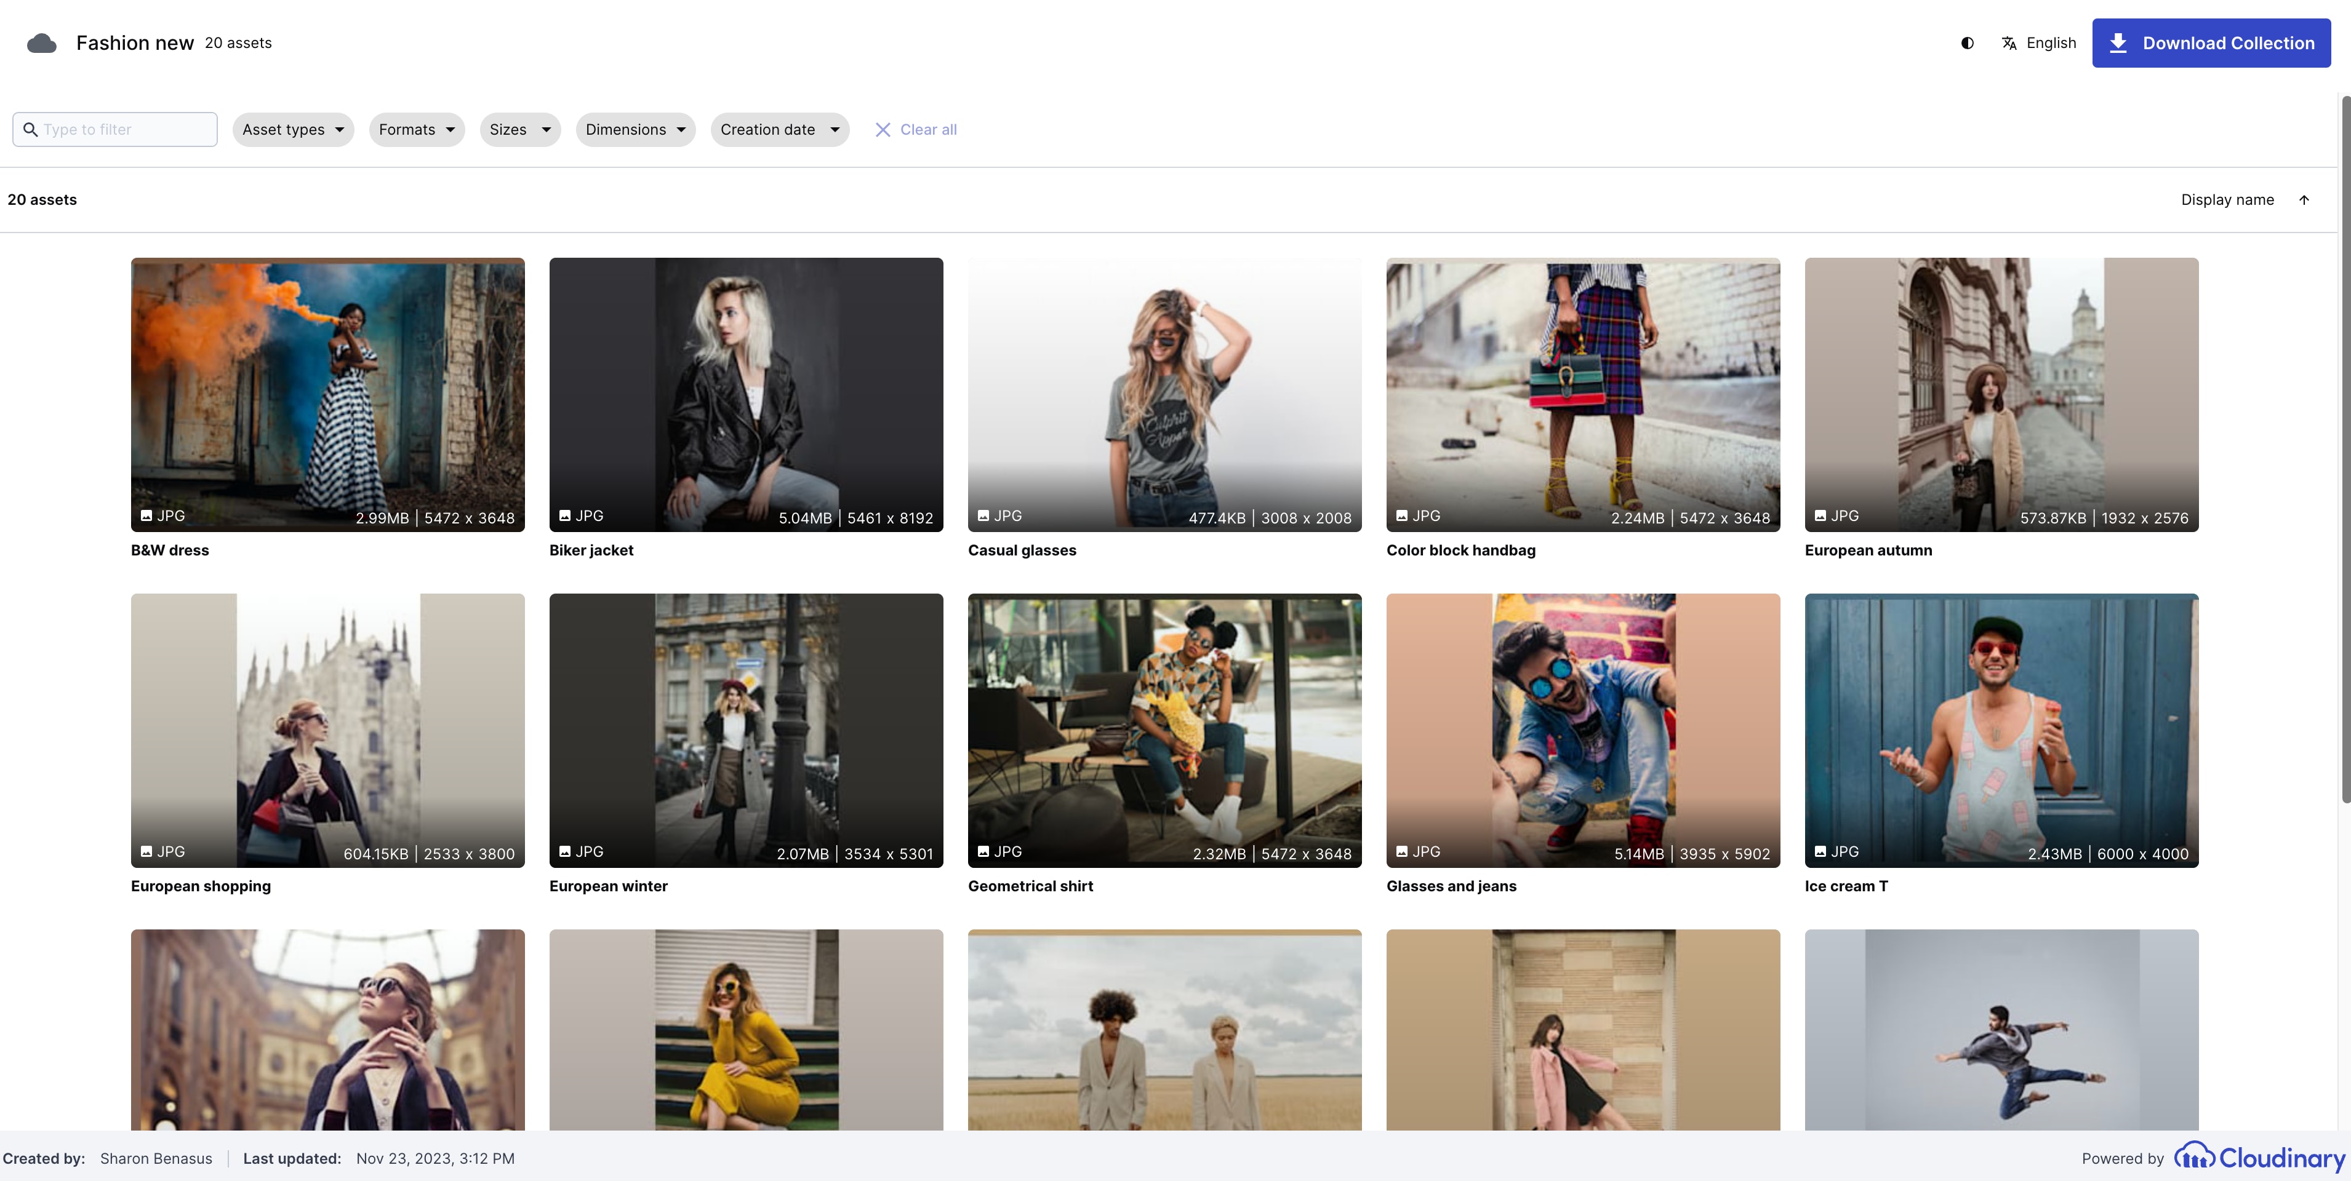Click the Clear all link
Image resolution: width=2351 pixels, height=1181 pixels.
928,130
